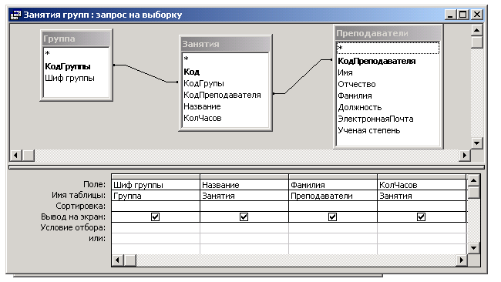Click the Фамилия field cell in grid
The image size is (501, 282).
click(x=333, y=185)
